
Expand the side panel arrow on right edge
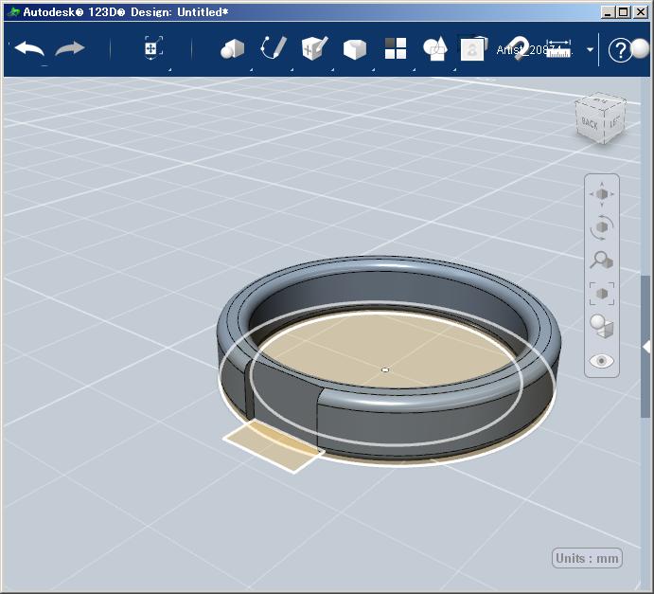tap(646, 347)
